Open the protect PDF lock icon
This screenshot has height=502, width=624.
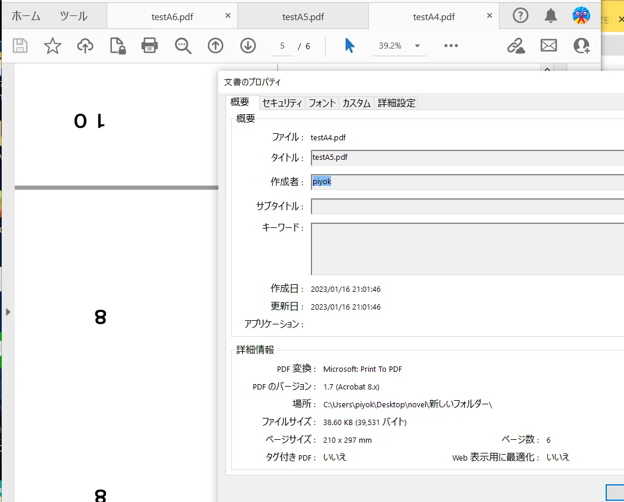coord(118,46)
